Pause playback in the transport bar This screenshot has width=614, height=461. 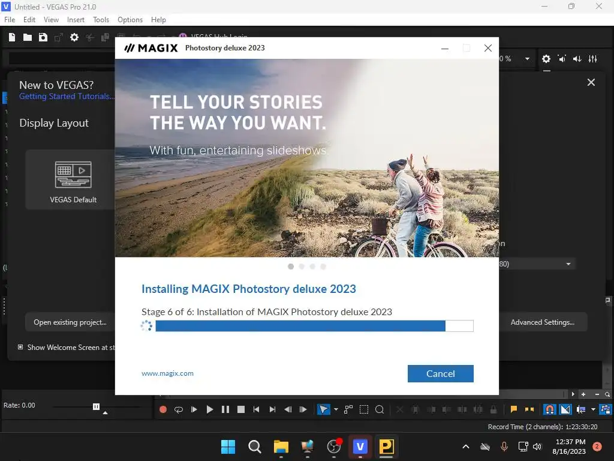225,409
